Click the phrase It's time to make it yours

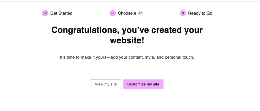pos(83,57)
